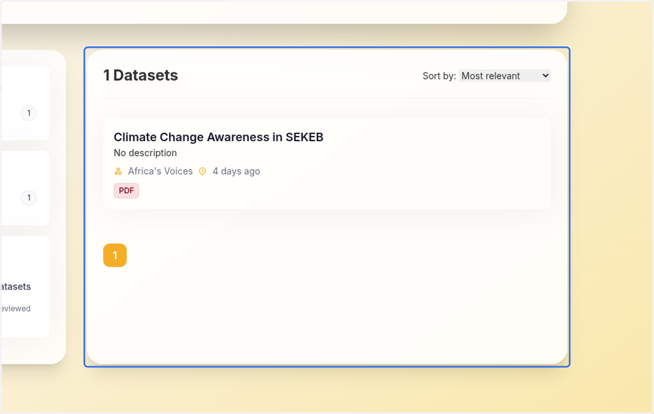Click the 4 days ago timestamp

coord(236,171)
